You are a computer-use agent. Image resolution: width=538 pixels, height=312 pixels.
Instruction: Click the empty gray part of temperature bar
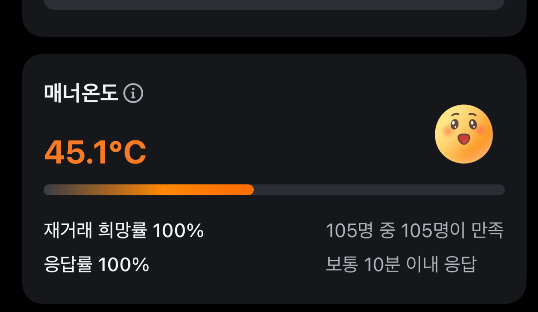(x=377, y=190)
